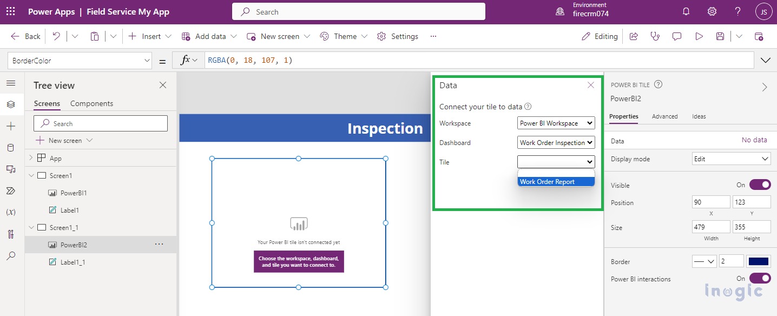Image resolution: width=777 pixels, height=316 pixels.
Task: Click the No data link
Action: 754,140
